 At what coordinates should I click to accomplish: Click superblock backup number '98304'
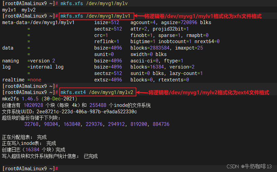coord(51,124)
